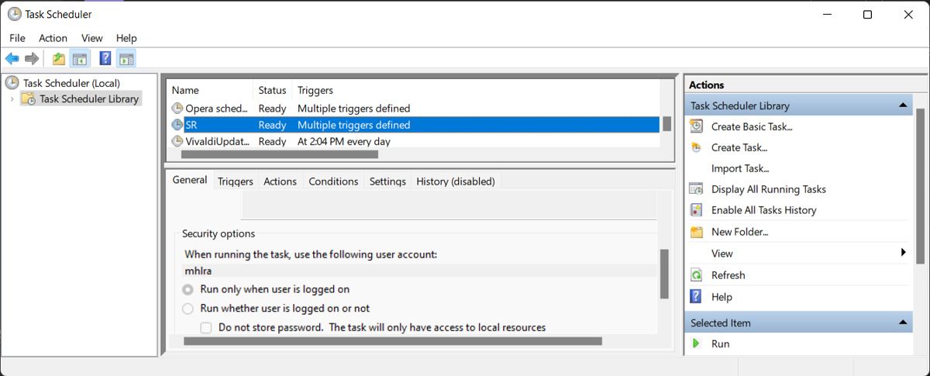
Task: Expand the Task Scheduler Library tree node
Action: point(12,99)
